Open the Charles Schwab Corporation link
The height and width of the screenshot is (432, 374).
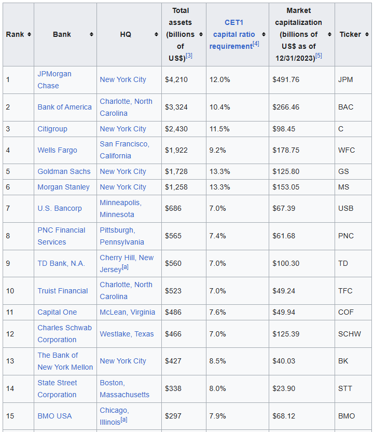65,334
